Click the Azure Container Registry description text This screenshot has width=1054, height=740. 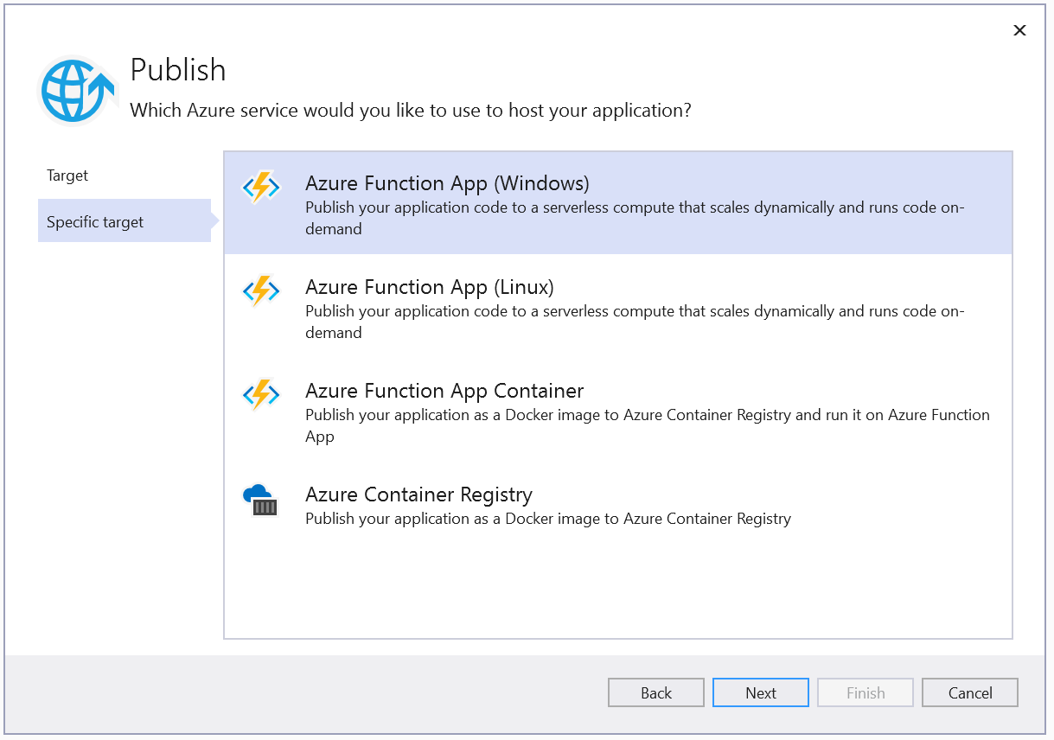(x=547, y=519)
